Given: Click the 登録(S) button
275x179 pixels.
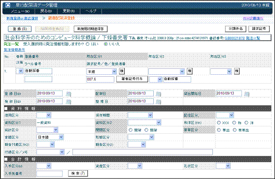Looking at the screenshot, I should click(20, 29).
